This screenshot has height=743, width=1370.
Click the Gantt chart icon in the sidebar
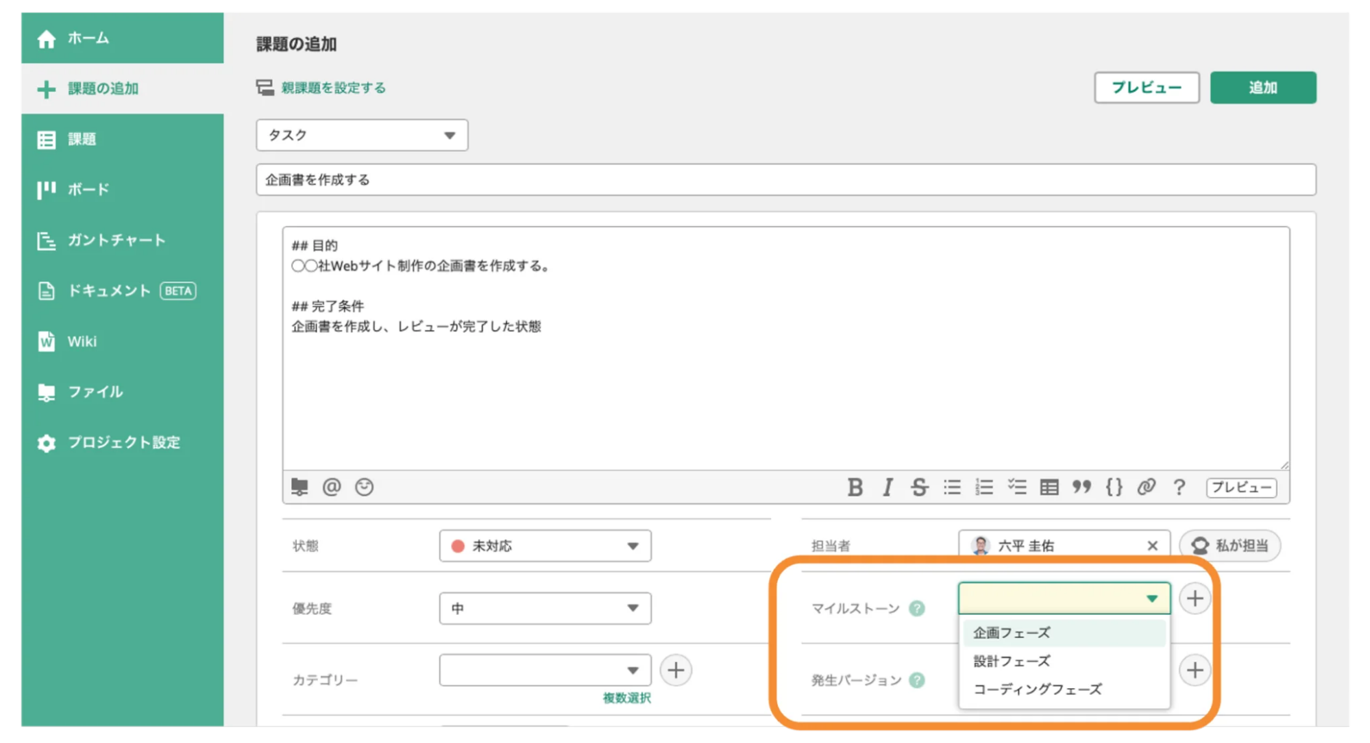[46, 241]
